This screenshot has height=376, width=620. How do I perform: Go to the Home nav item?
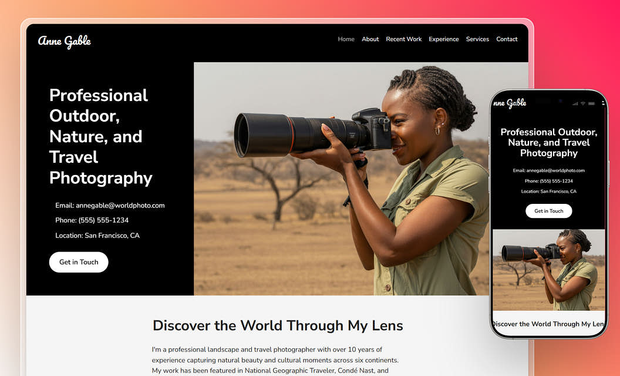[346, 39]
